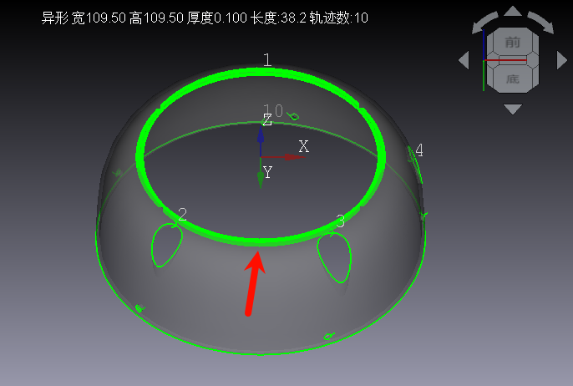Rotate view with the right arrow
This screenshot has height=386, width=573.
click(x=561, y=60)
